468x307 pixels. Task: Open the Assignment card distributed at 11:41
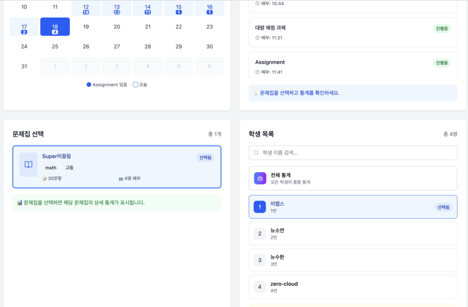pyautogui.click(x=353, y=67)
